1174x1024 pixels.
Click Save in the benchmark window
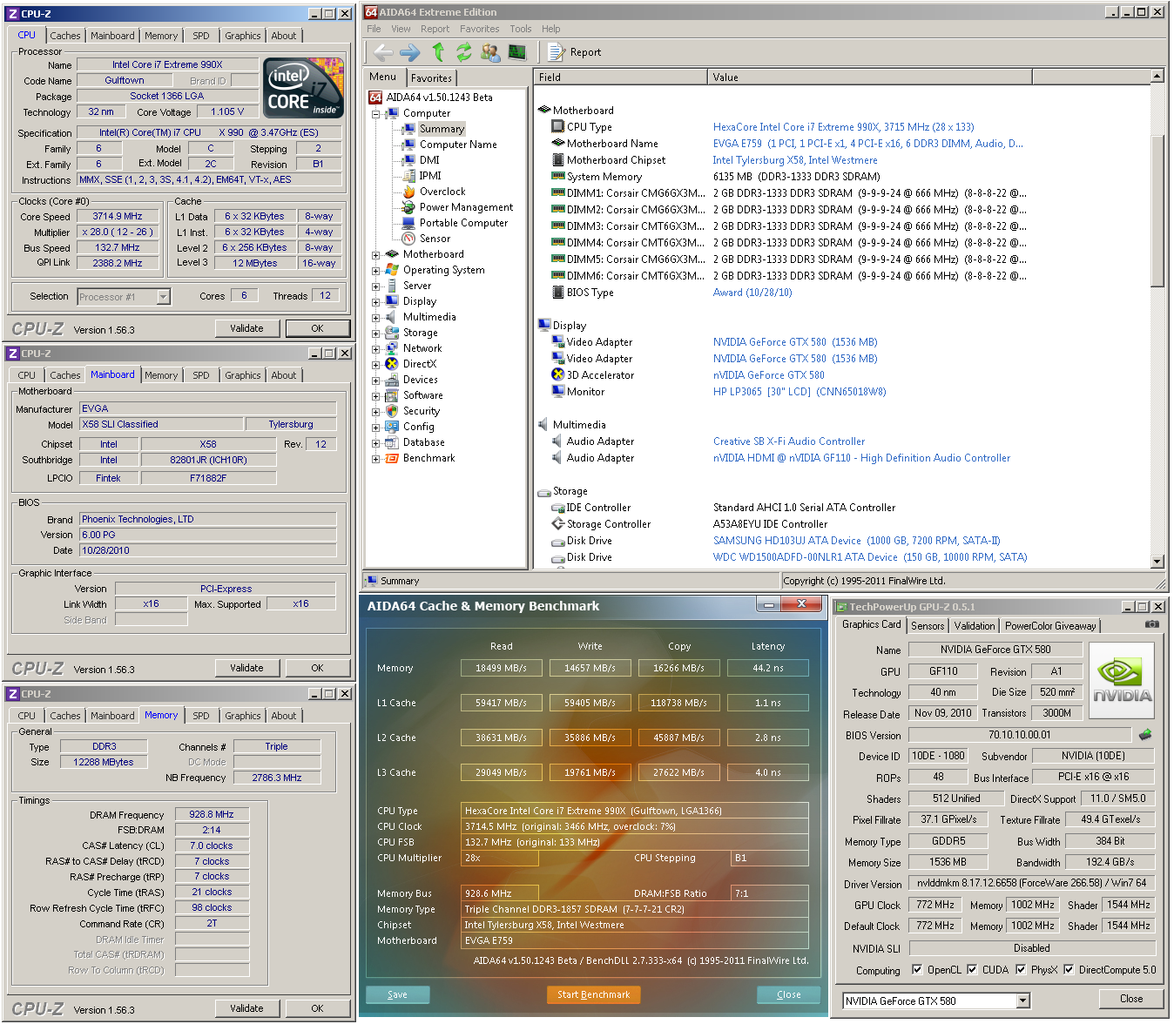point(398,994)
